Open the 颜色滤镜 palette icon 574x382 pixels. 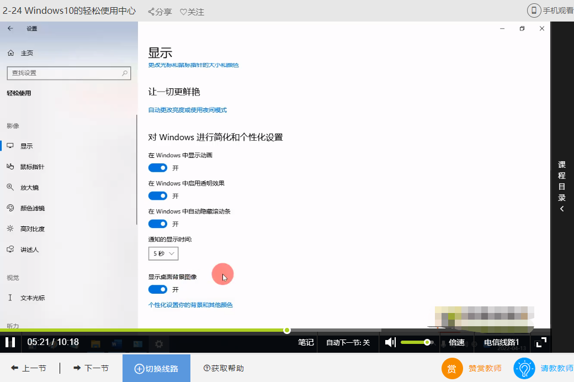[x=10, y=208]
